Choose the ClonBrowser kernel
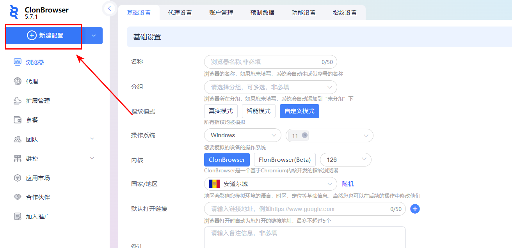Viewport: 512px width, 248px height. (227, 159)
